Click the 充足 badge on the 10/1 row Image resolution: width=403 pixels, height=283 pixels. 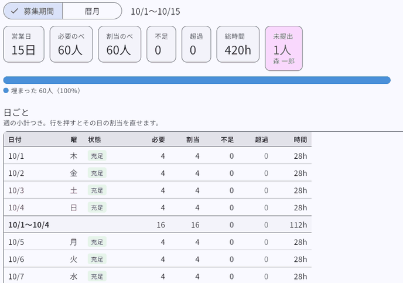(97, 156)
